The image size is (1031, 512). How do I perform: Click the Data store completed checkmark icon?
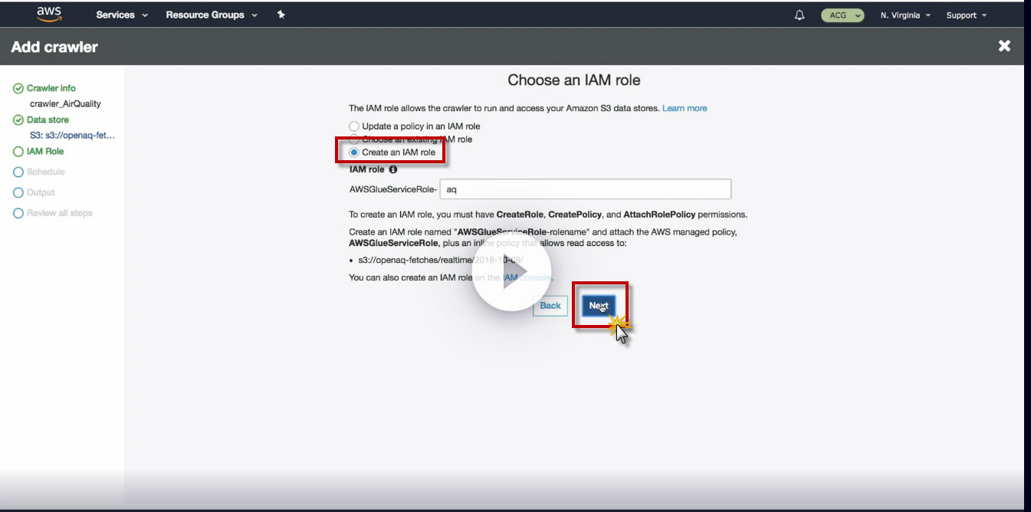[x=18, y=120]
